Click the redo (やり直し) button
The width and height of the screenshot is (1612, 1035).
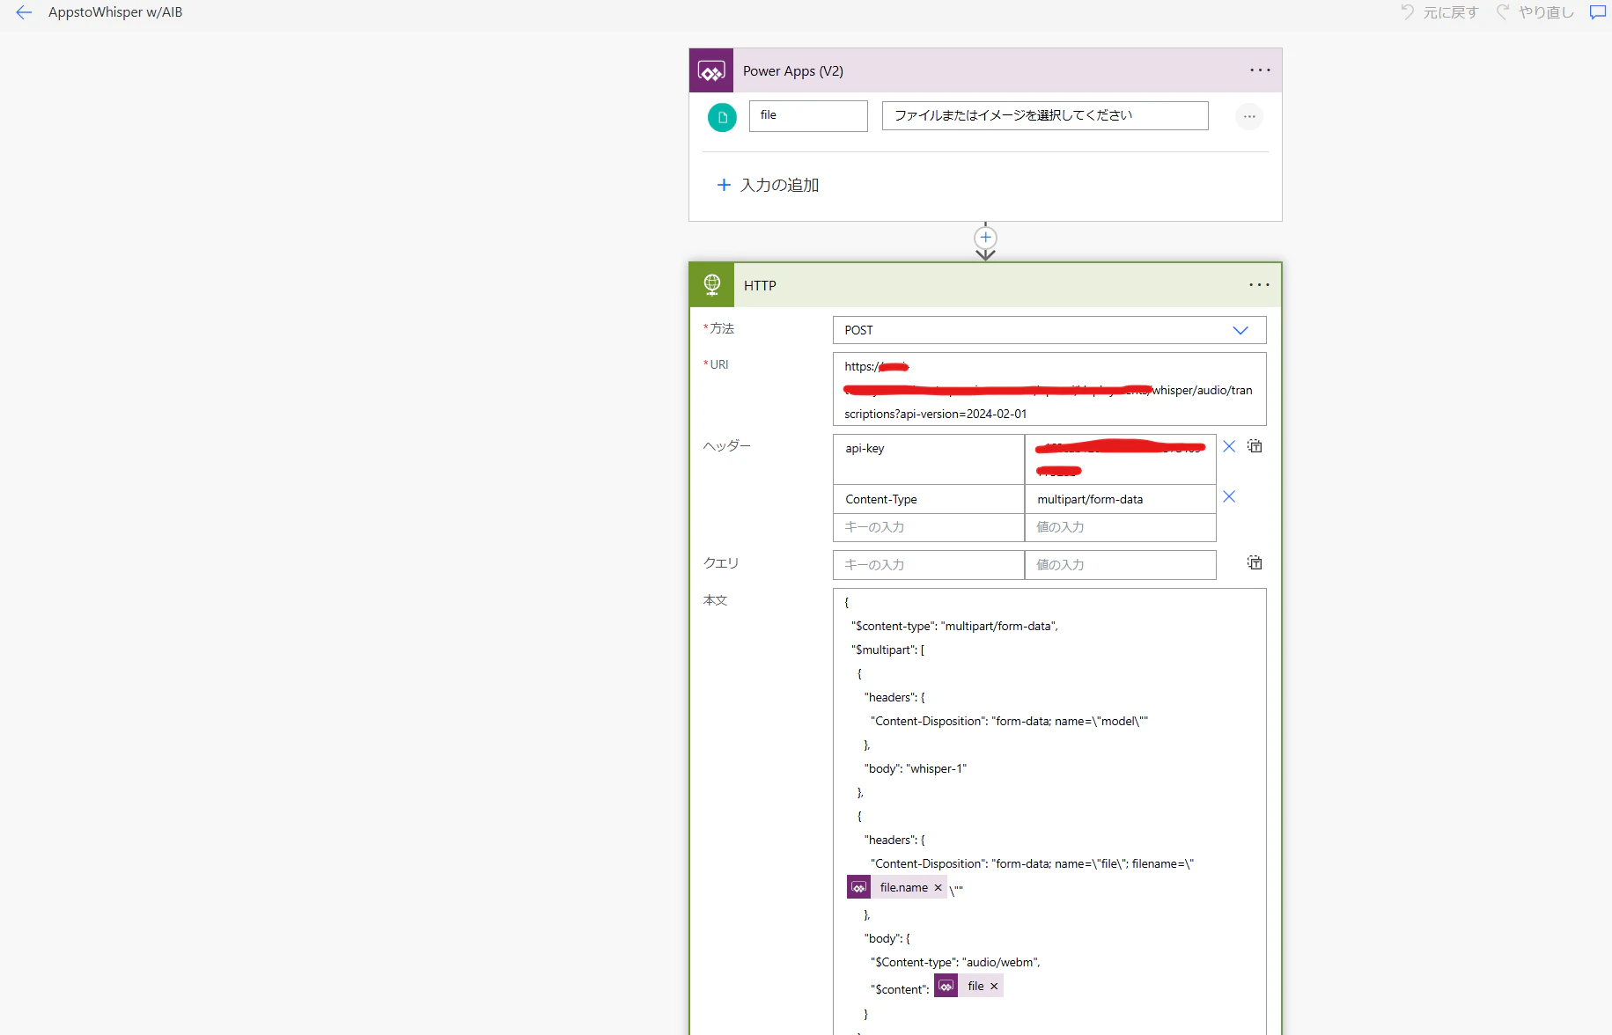(1535, 12)
